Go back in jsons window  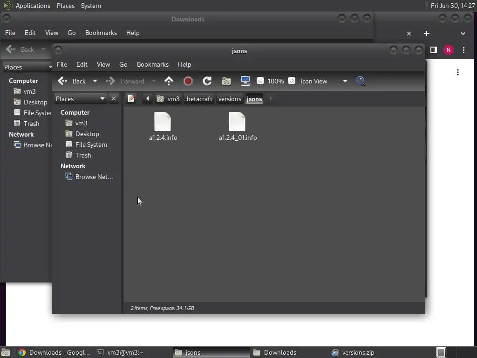click(72, 81)
